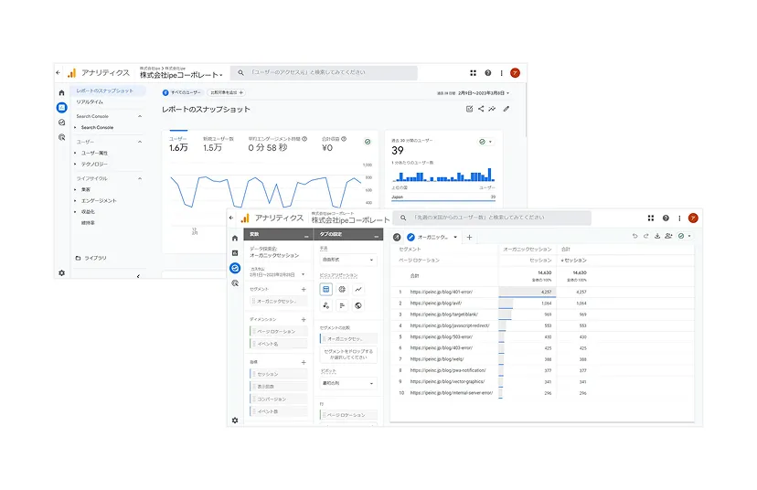Select the line chart visualization icon
757x490 pixels.
point(358,289)
